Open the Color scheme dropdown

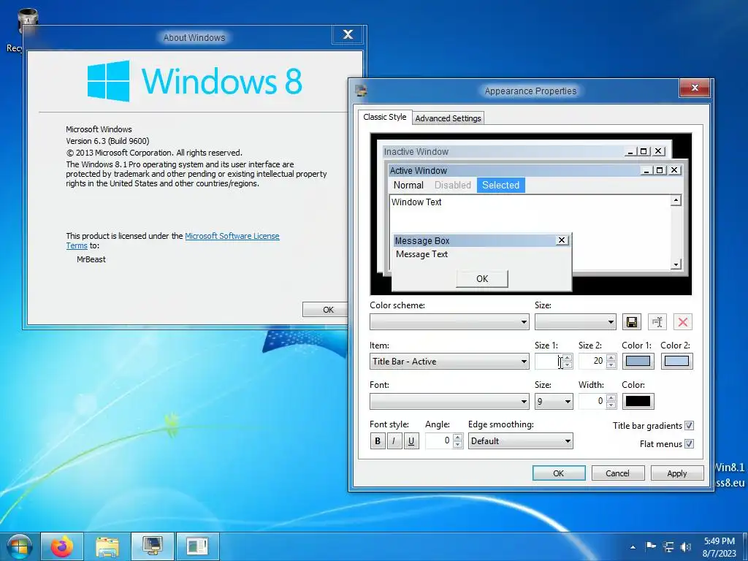coord(449,322)
